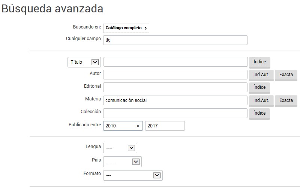Click the Colección input field
This screenshot has width=300, height=187.
tap(175, 113)
